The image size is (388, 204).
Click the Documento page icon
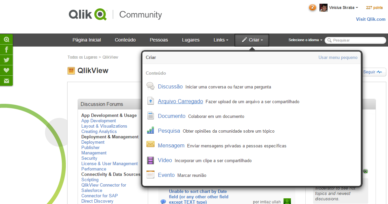150,116
